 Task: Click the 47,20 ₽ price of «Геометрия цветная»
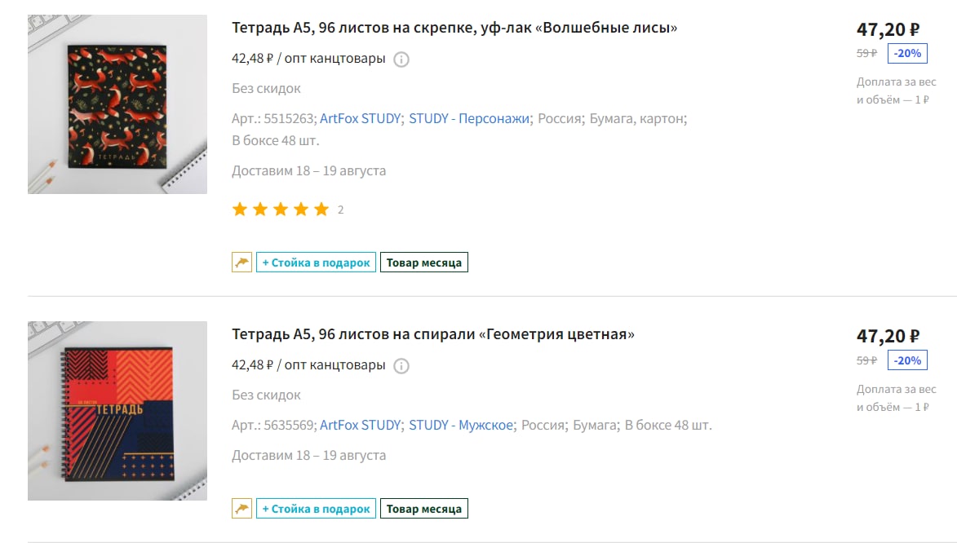point(888,336)
